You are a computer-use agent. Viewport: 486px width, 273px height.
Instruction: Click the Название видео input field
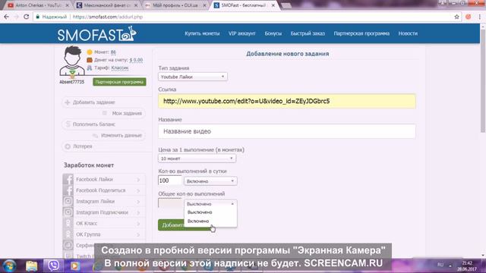pos(287,131)
